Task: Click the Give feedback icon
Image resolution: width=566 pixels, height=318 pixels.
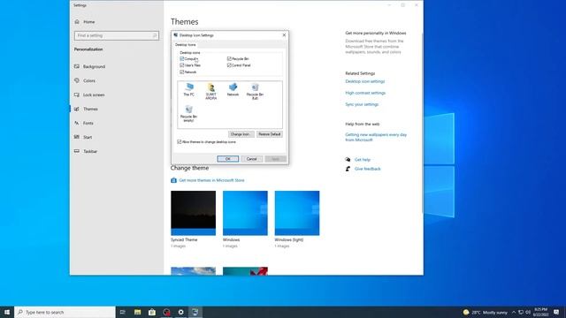Action: click(x=348, y=169)
